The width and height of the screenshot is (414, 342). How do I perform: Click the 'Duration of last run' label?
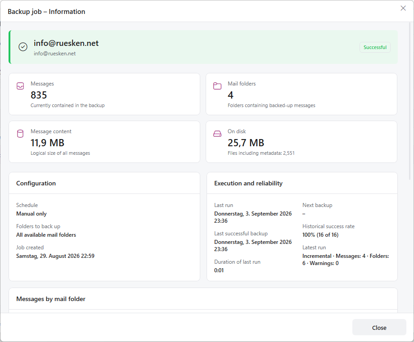click(237, 262)
